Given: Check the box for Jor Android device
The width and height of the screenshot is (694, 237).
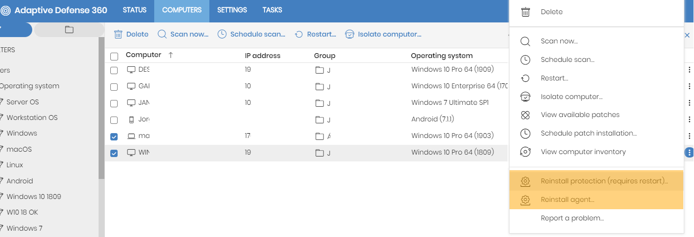Looking at the screenshot, I should (114, 120).
